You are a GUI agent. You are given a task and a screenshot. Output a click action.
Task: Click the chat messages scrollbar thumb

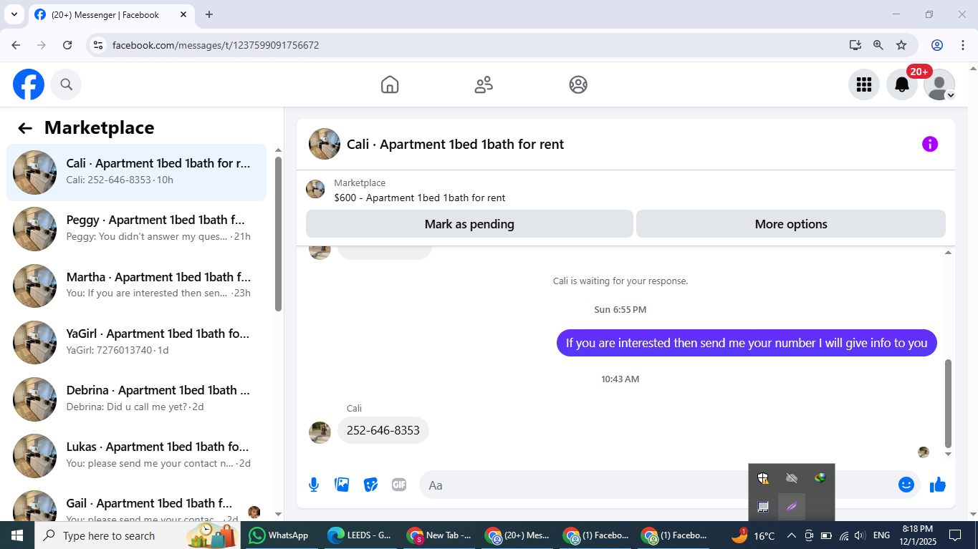click(949, 403)
